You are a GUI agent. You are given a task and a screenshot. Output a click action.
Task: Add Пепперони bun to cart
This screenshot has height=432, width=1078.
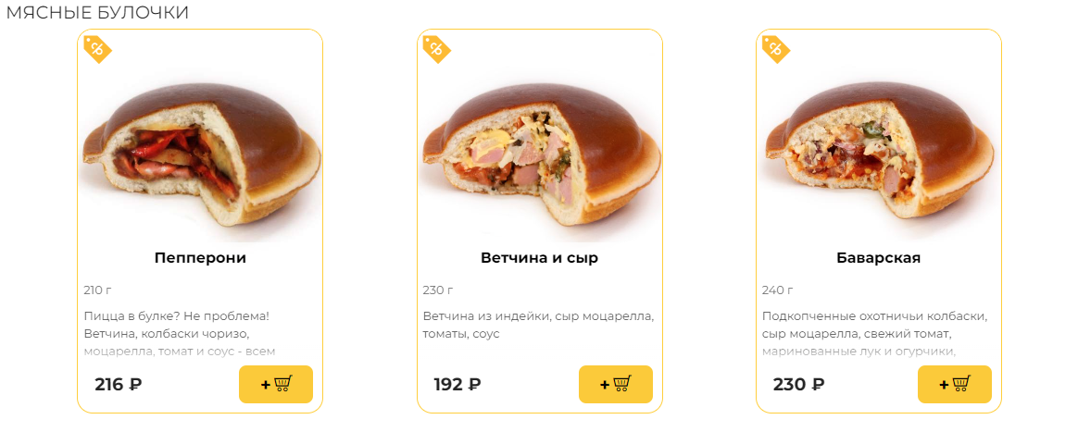click(276, 385)
